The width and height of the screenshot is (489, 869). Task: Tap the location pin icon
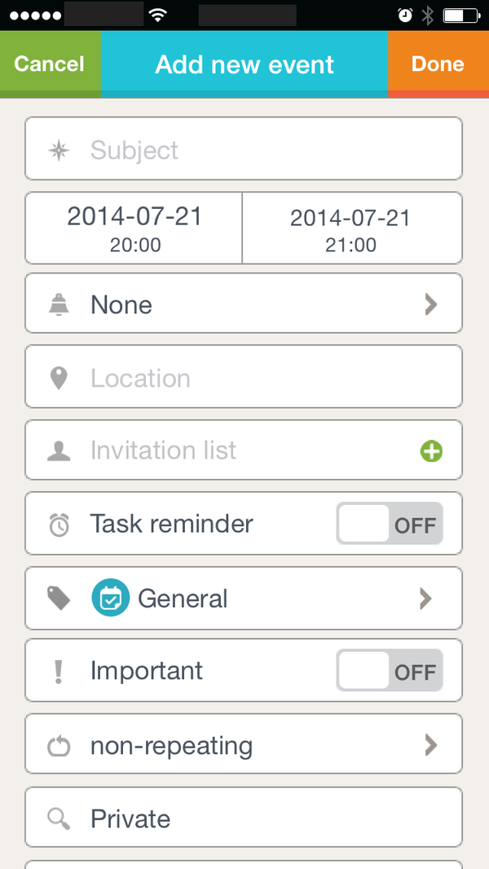coord(59,379)
